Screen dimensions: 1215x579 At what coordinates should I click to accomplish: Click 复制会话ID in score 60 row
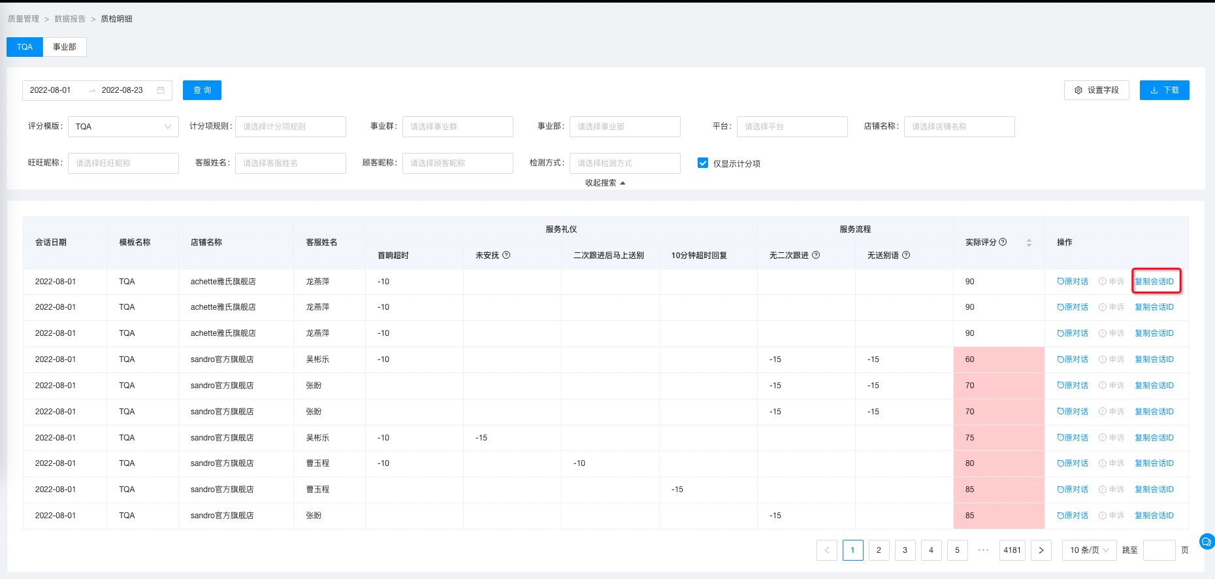coord(1154,359)
